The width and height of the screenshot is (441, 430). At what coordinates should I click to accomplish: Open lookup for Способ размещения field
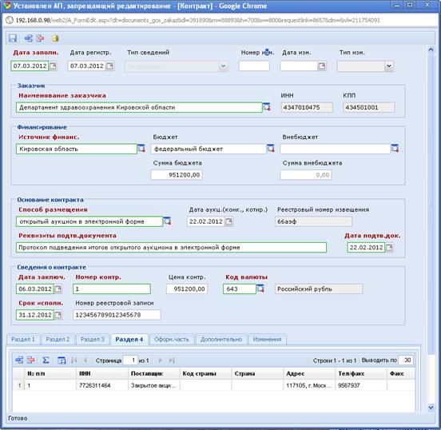tap(167, 221)
